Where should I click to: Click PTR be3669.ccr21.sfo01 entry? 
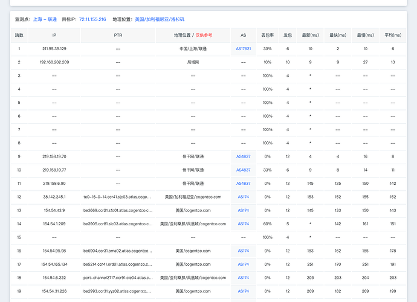[118, 210]
